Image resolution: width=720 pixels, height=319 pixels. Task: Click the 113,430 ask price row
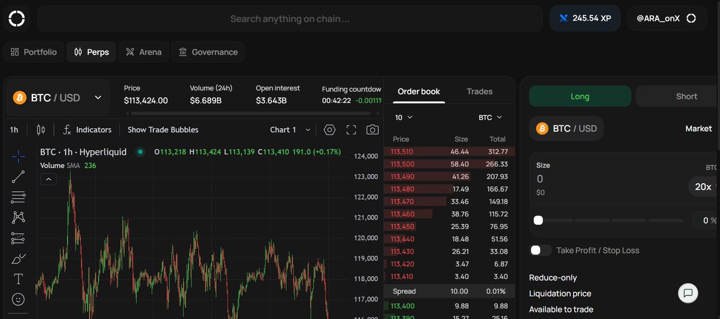coord(449,251)
